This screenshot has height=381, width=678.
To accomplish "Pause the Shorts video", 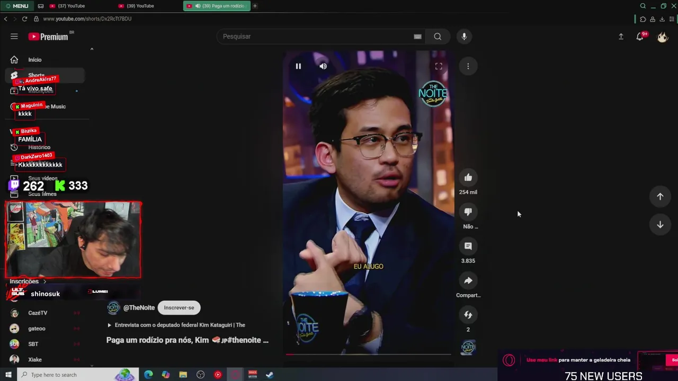I will coord(298,66).
